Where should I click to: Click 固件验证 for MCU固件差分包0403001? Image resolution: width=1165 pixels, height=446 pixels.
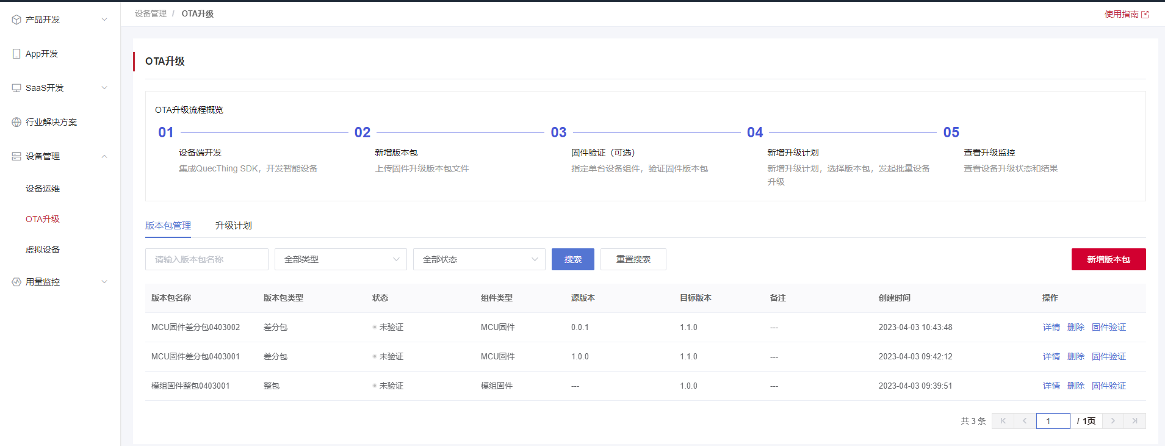[x=1108, y=356]
